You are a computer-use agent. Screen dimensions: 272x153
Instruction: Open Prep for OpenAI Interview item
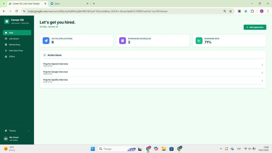point(153,65)
